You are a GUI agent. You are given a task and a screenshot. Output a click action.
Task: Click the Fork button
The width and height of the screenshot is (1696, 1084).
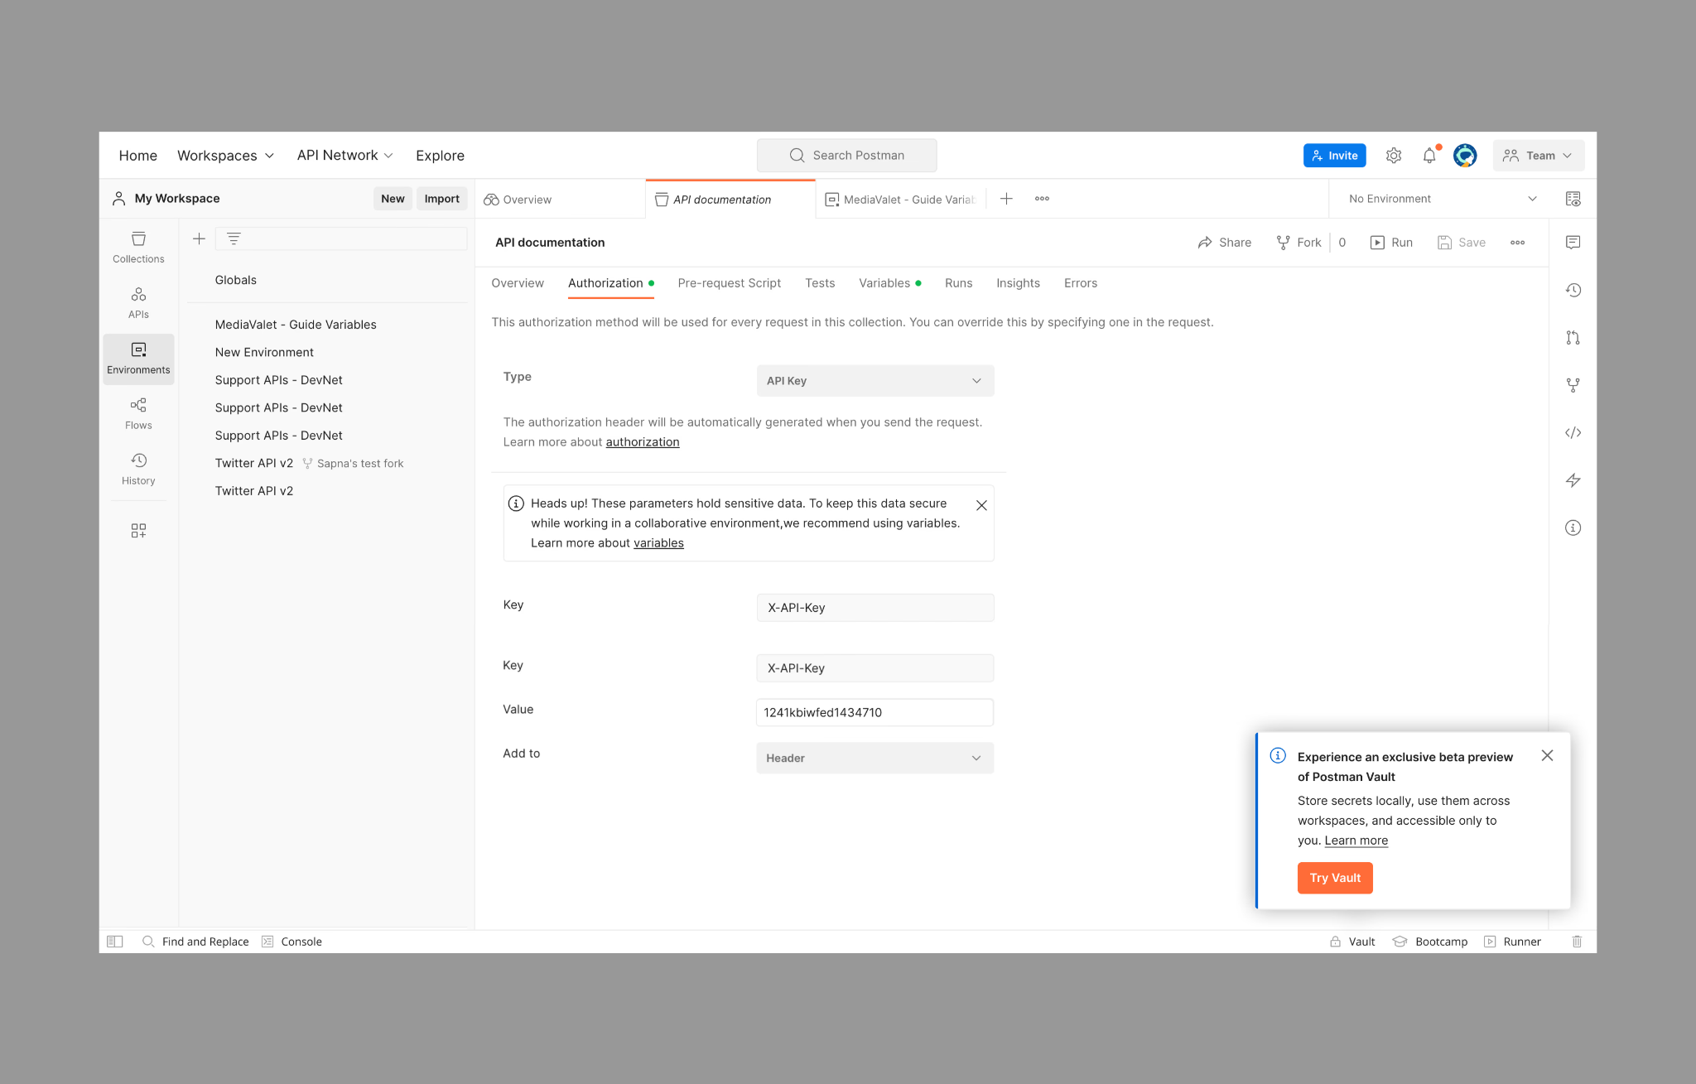click(1298, 243)
